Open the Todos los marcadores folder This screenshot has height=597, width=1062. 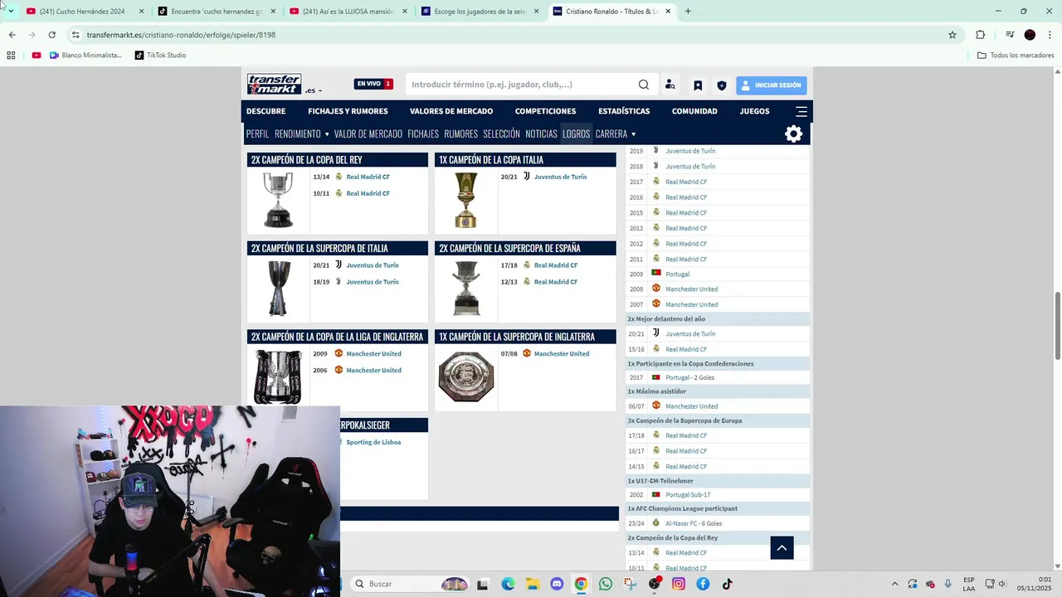click(x=1016, y=56)
